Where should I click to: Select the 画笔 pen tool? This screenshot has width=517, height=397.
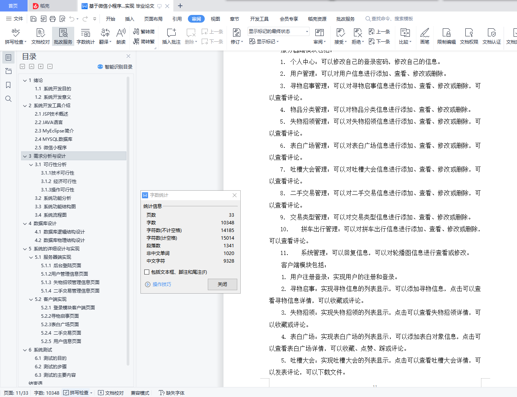(425, 36)
